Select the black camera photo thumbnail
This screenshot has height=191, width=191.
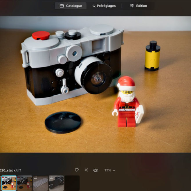click(56, 183)
